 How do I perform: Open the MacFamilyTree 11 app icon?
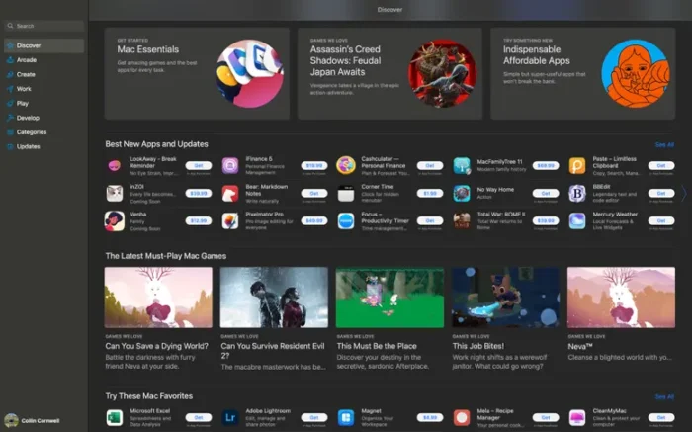462,165
